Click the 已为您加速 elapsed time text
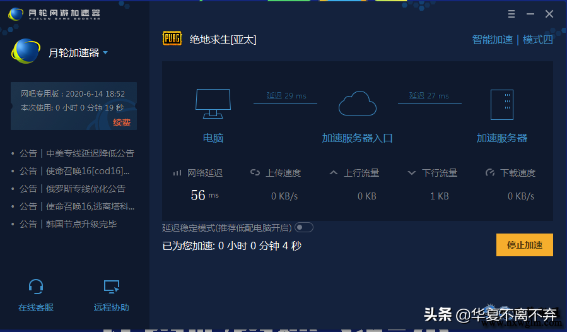This screenshot has height=332, width=567. pyautogui.click(x=232, y=246)
